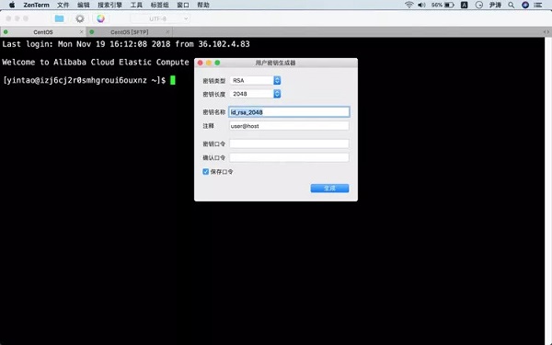Click the 密钥口令 password field
The image size is (552, 345).
(289, 144)
